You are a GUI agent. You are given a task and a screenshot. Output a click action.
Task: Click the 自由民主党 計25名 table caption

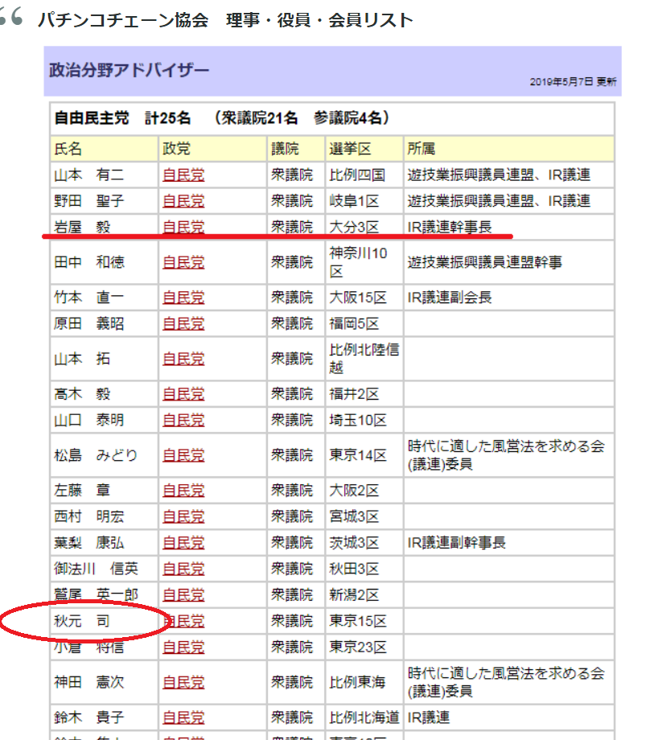[x=222, y=118]
